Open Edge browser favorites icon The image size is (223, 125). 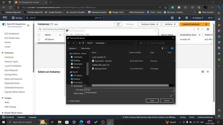click(192, 7)
